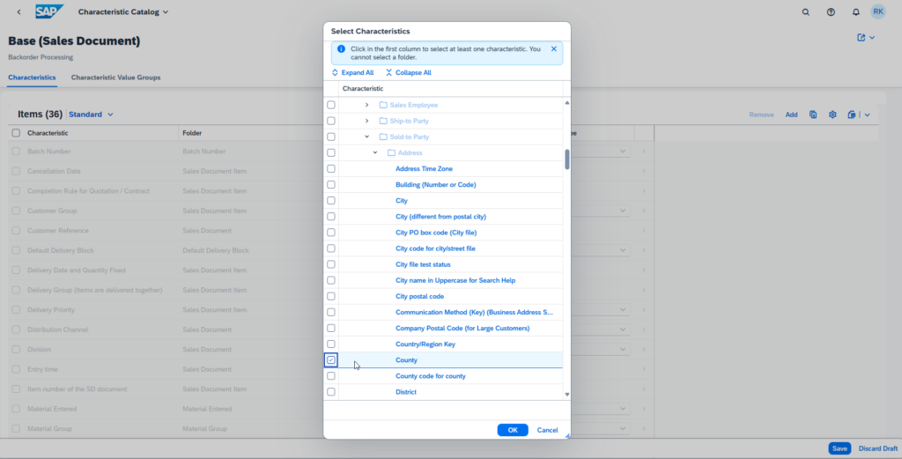Click the share icon near page title
The height and width of the screenshot is (459, 902).
click(x=861, y=37)
